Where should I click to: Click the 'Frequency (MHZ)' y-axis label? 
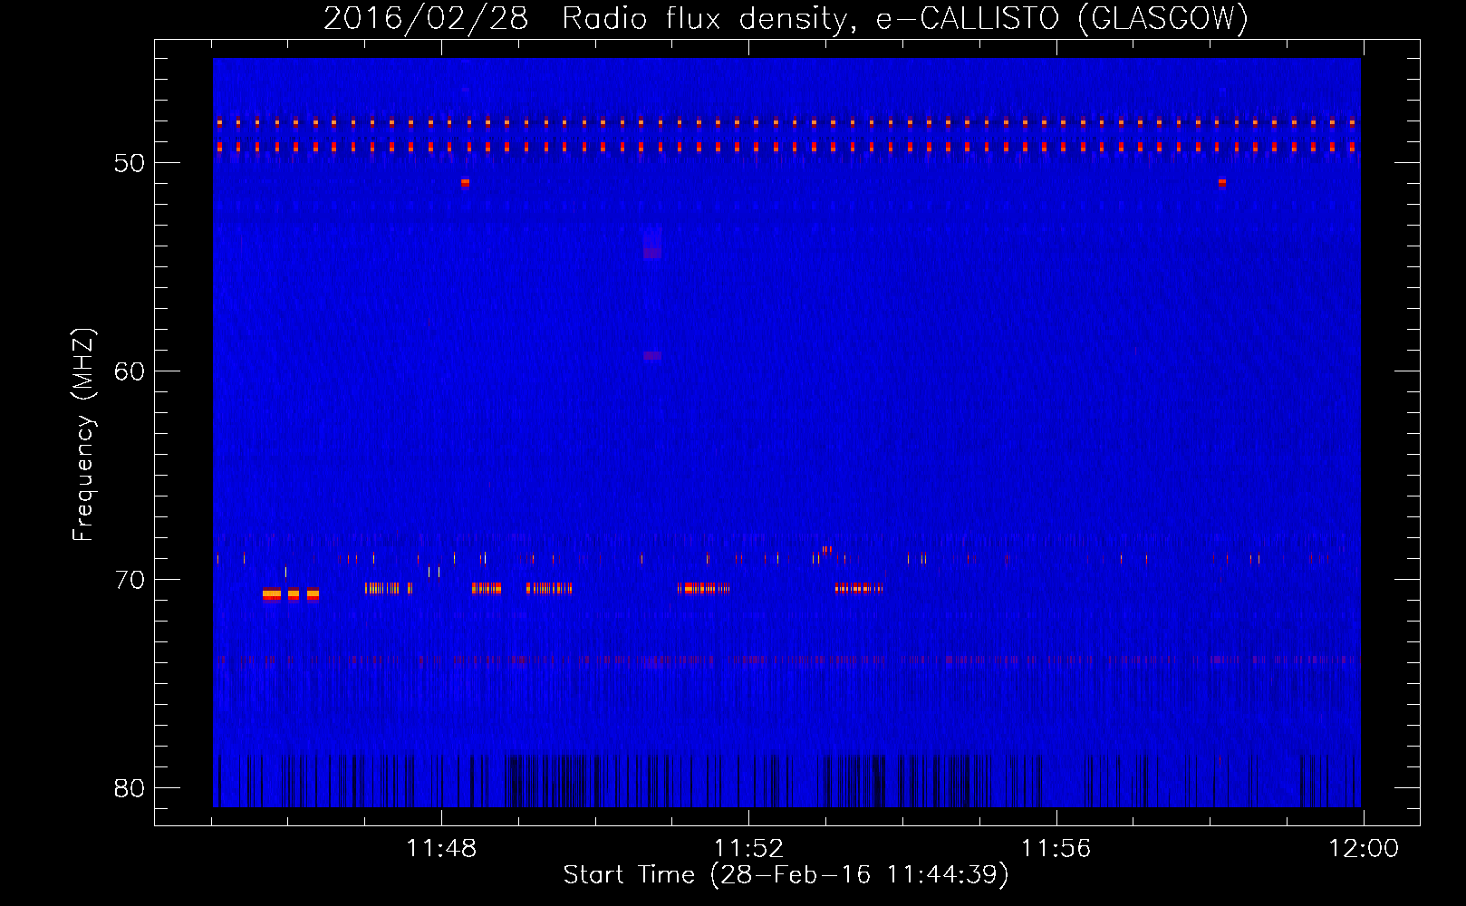tap(83, 435)
